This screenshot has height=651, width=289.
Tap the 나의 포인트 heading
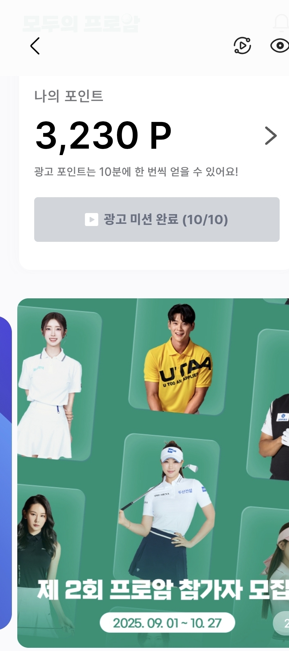(69, 96)
